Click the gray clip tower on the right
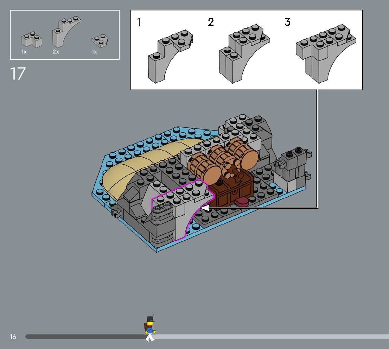This screenshot has height=349, width=389. click(x=293, y=165)
